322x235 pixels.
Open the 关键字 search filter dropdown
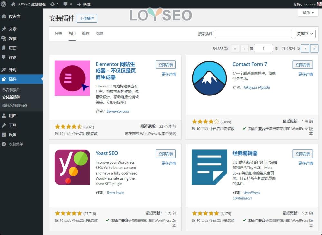click(x=305, y=33)
